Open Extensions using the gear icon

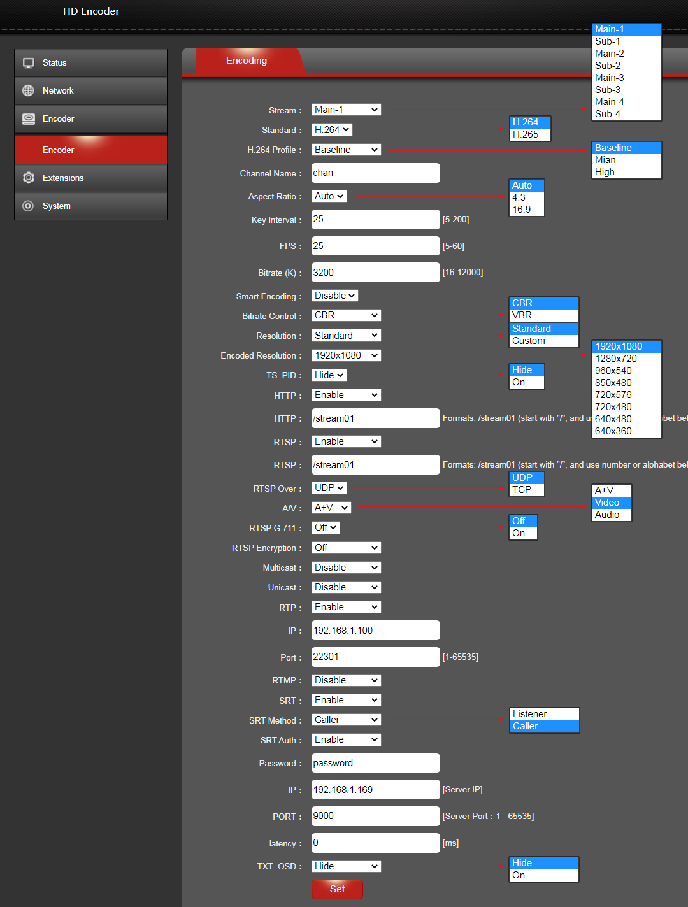point(28,178)
